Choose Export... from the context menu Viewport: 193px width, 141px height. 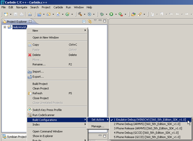(x=57, y=77)
